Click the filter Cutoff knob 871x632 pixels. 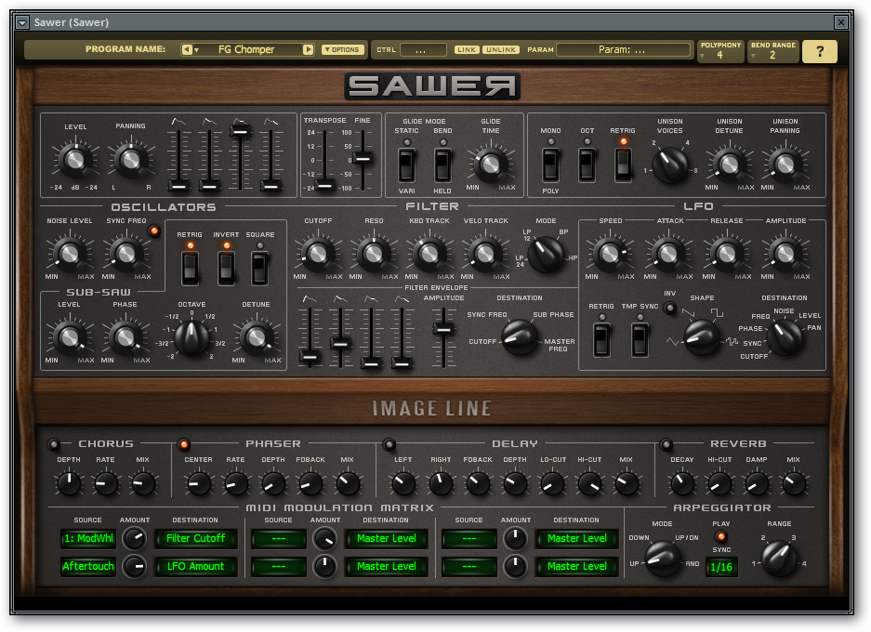[317, 253]
